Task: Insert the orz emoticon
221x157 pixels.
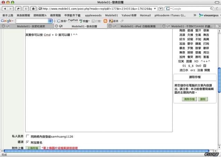Action: click(193, 70)
